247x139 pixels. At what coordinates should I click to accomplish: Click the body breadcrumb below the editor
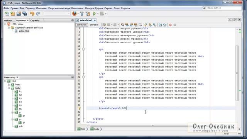(x=95, y=129)
